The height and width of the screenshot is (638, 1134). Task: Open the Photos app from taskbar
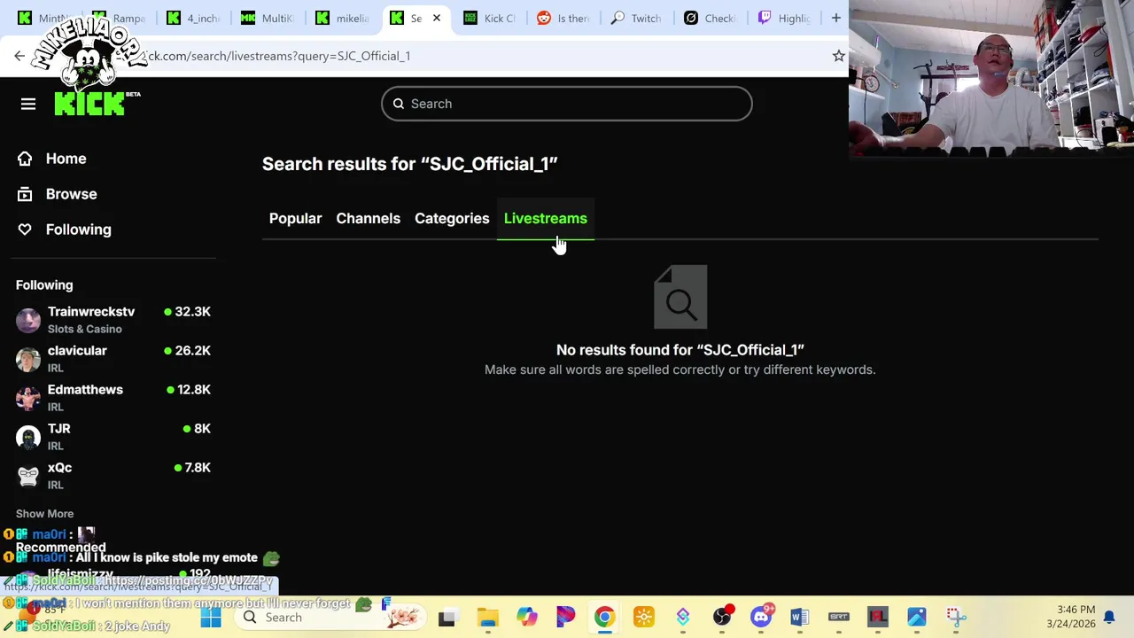(916, 618)
